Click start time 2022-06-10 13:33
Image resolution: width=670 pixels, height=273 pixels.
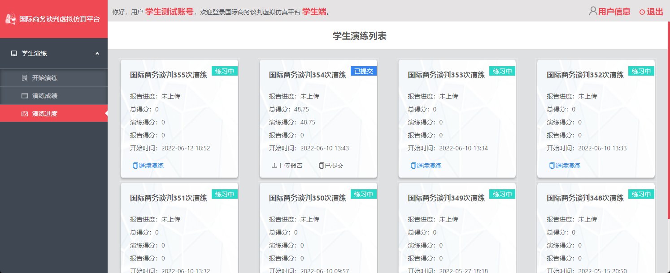pos(602,148)
